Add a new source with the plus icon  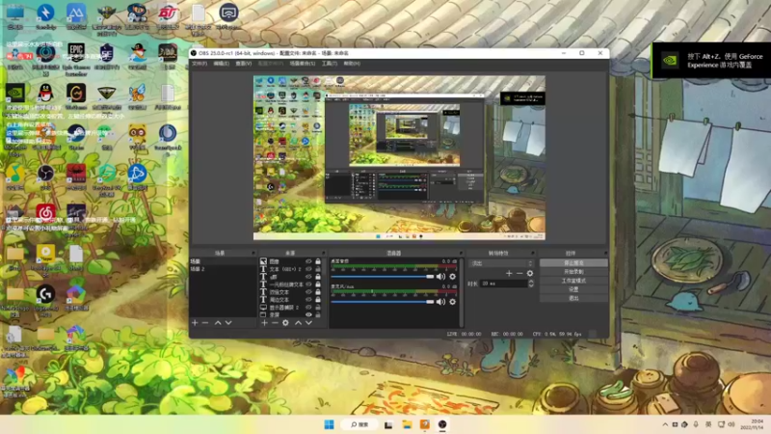(x=264, y=323)
